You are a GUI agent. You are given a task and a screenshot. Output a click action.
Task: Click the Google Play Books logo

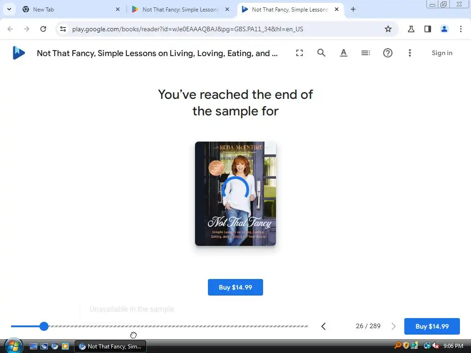(x=18, y=53)
